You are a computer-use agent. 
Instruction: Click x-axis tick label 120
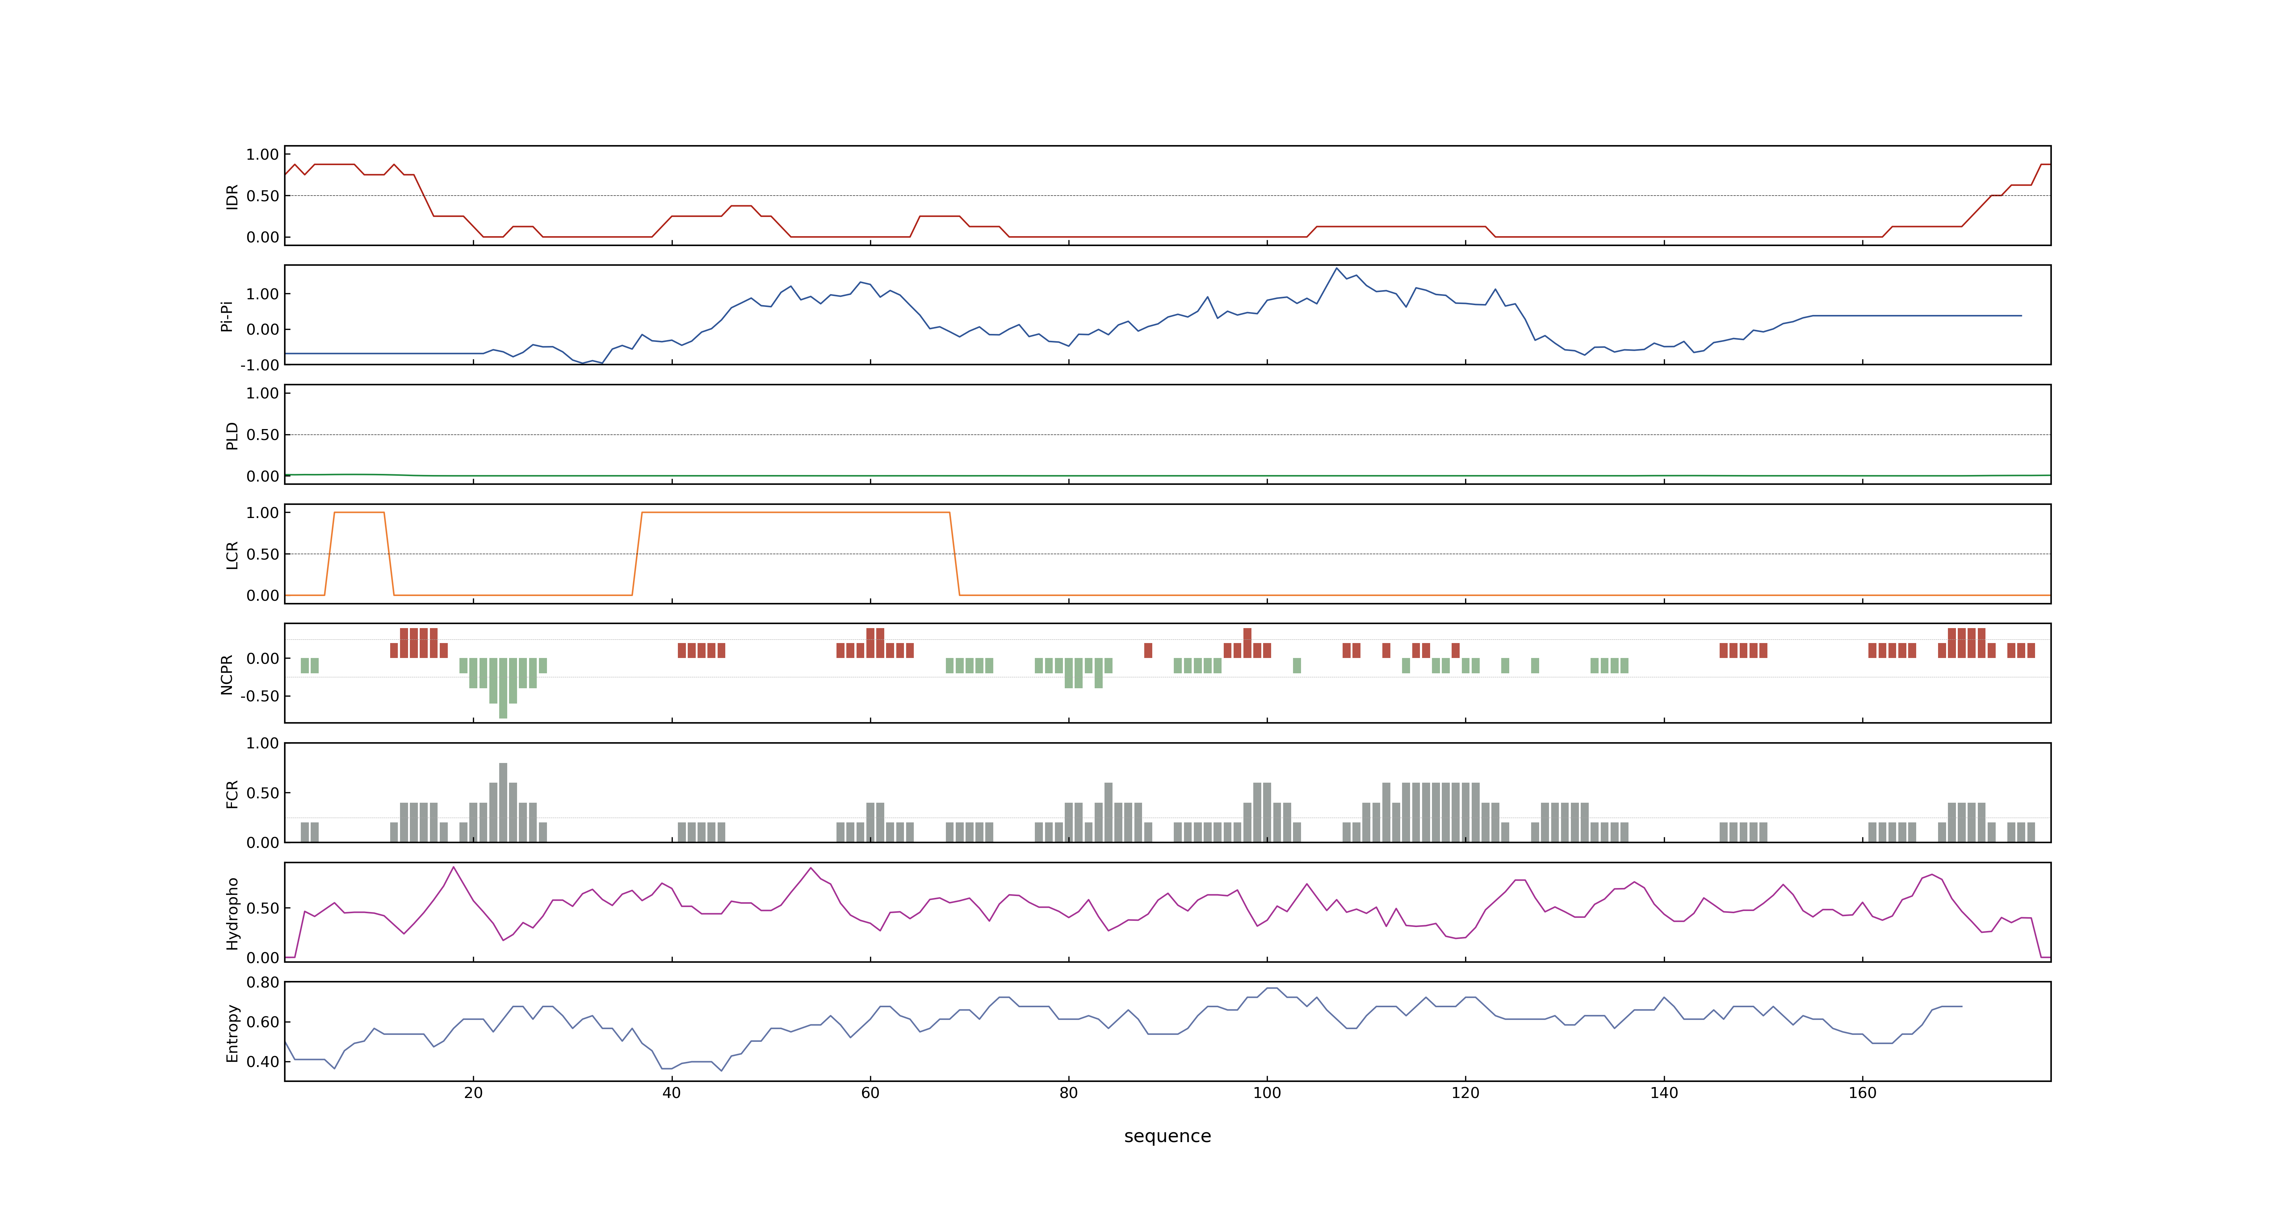click(1465, 1093)
